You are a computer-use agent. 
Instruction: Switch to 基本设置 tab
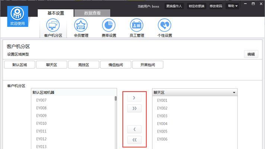click(55, 13)
